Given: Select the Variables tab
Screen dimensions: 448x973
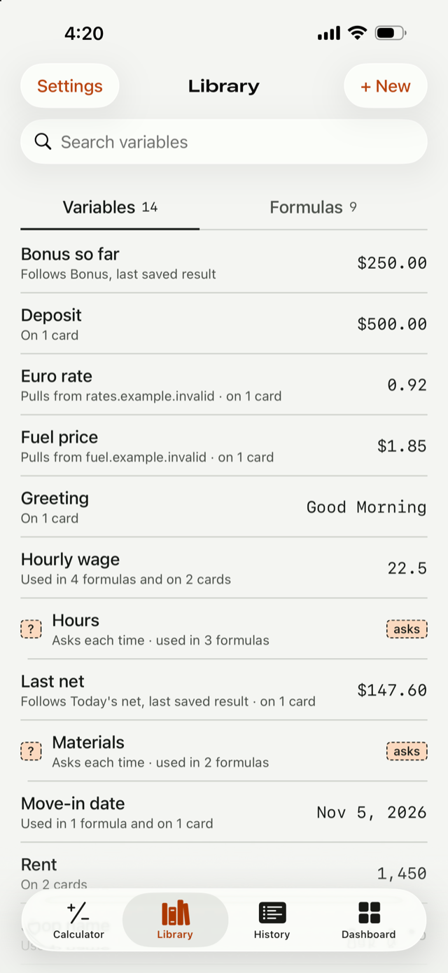Looking at the screenshot, I should point(110,207).
